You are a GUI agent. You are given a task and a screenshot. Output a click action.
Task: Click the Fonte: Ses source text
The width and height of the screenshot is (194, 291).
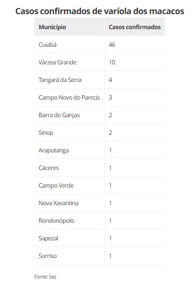coord(45,277)
